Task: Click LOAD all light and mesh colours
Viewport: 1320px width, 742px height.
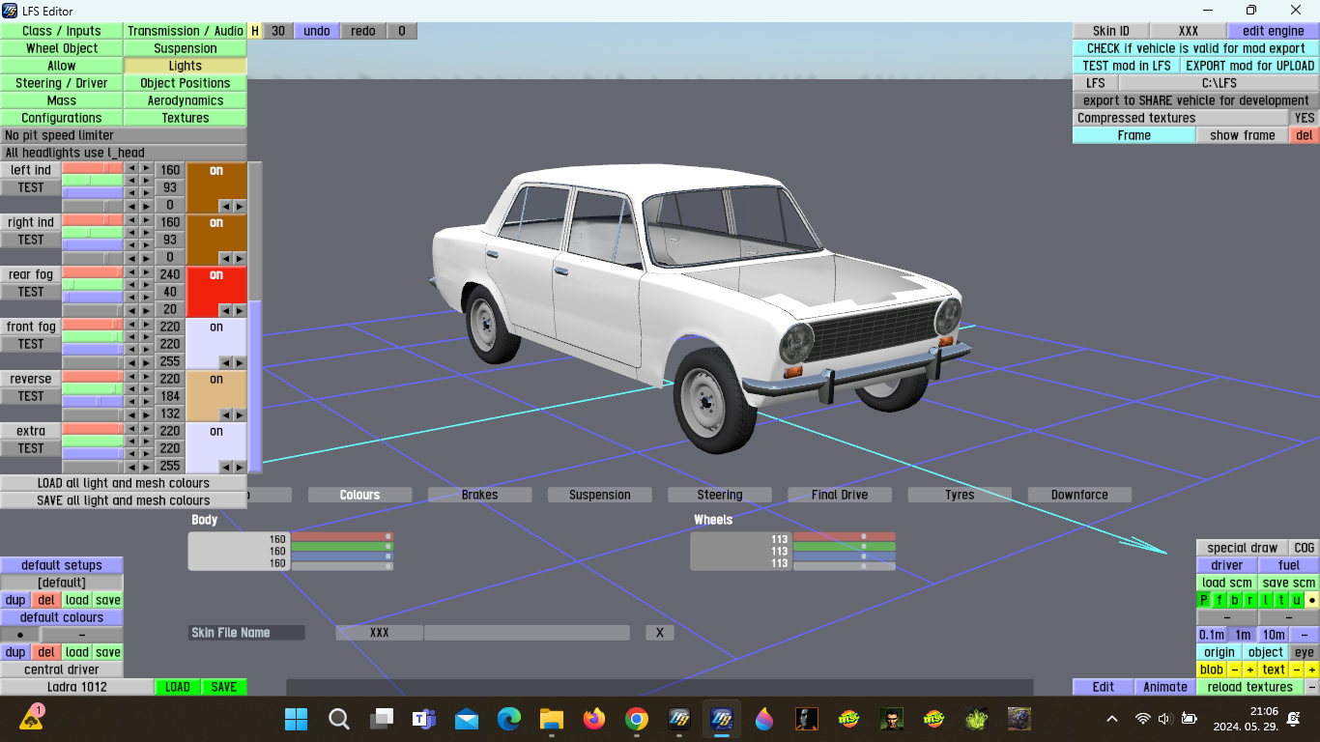Action: click(123, 483)
